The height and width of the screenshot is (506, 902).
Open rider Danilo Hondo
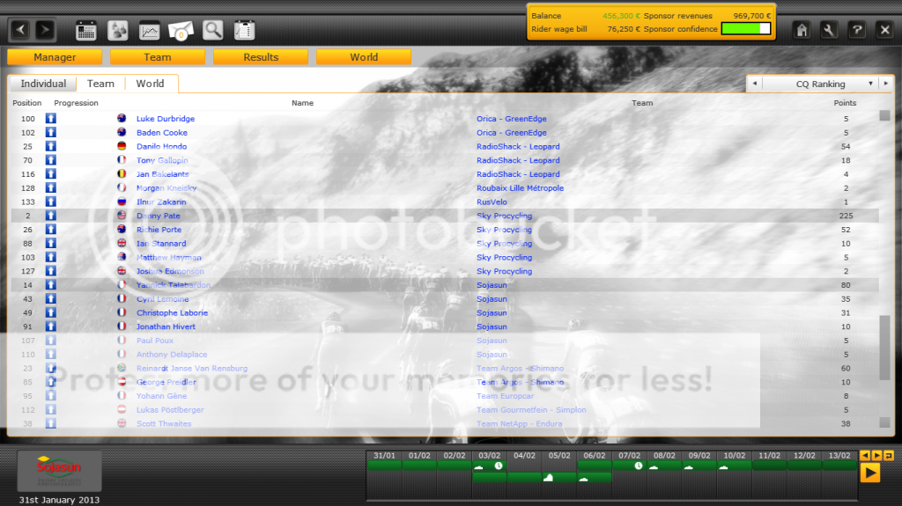click(x=161, y=147)
